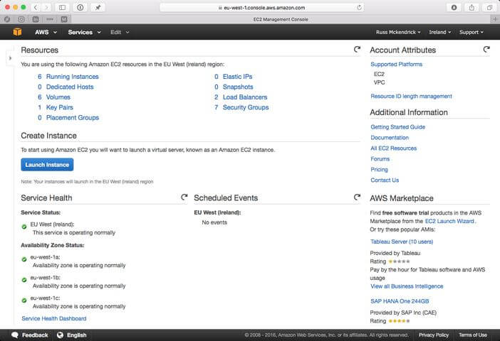Viewport: 500px width, 341px height.
Task: Open the Contact Us link
Action: point(385,180)
